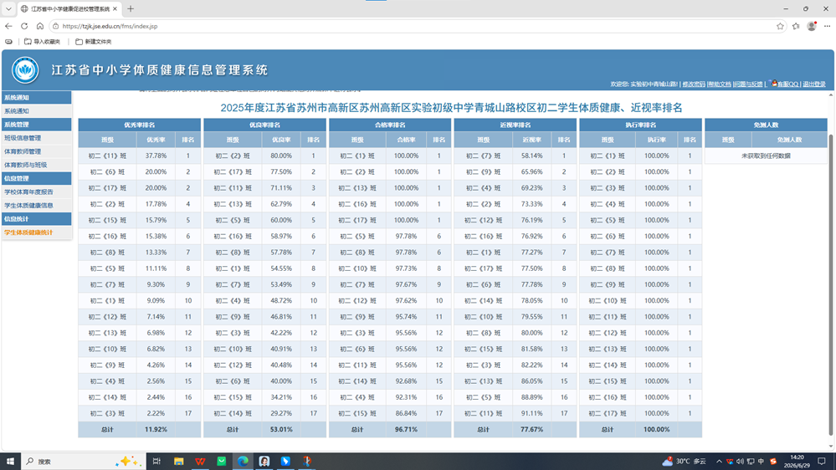The image size is (836, 470).
Task: Open the 问题与反馈 link
Action: click(749, 84)
